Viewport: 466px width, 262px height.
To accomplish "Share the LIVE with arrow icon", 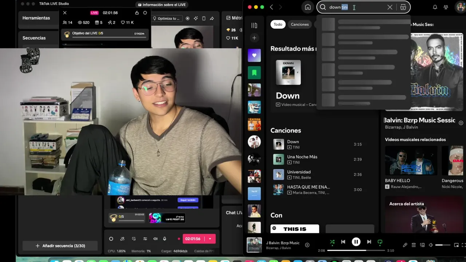I will [x=212, y=19].
